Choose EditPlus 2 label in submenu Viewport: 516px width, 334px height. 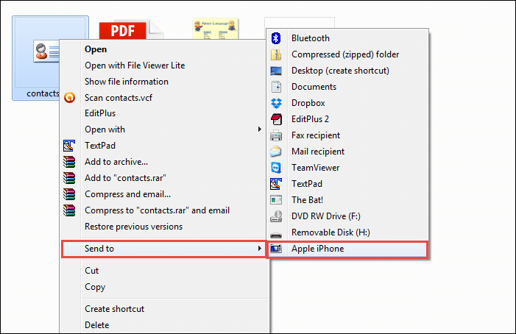[311, 119]
